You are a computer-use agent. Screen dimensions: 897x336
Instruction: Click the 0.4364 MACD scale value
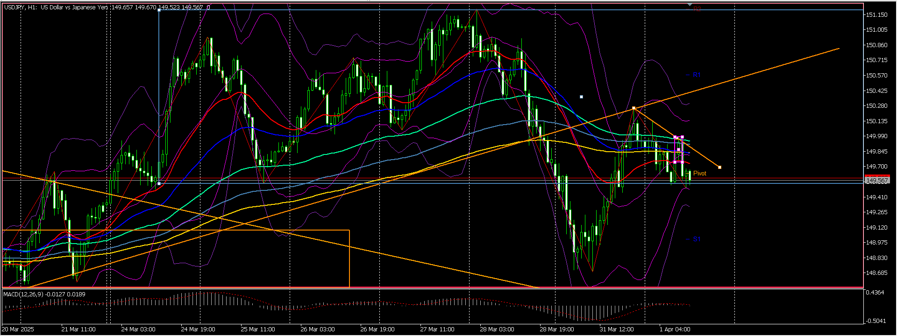[x=875, y=293]
